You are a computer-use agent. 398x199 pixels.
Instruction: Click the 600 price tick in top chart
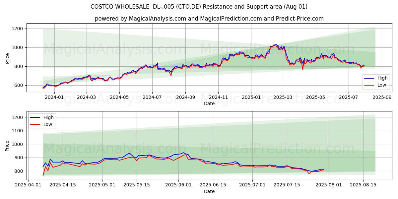tap(19, 85)
